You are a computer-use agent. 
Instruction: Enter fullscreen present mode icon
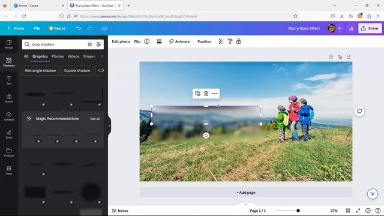point(358,211)
